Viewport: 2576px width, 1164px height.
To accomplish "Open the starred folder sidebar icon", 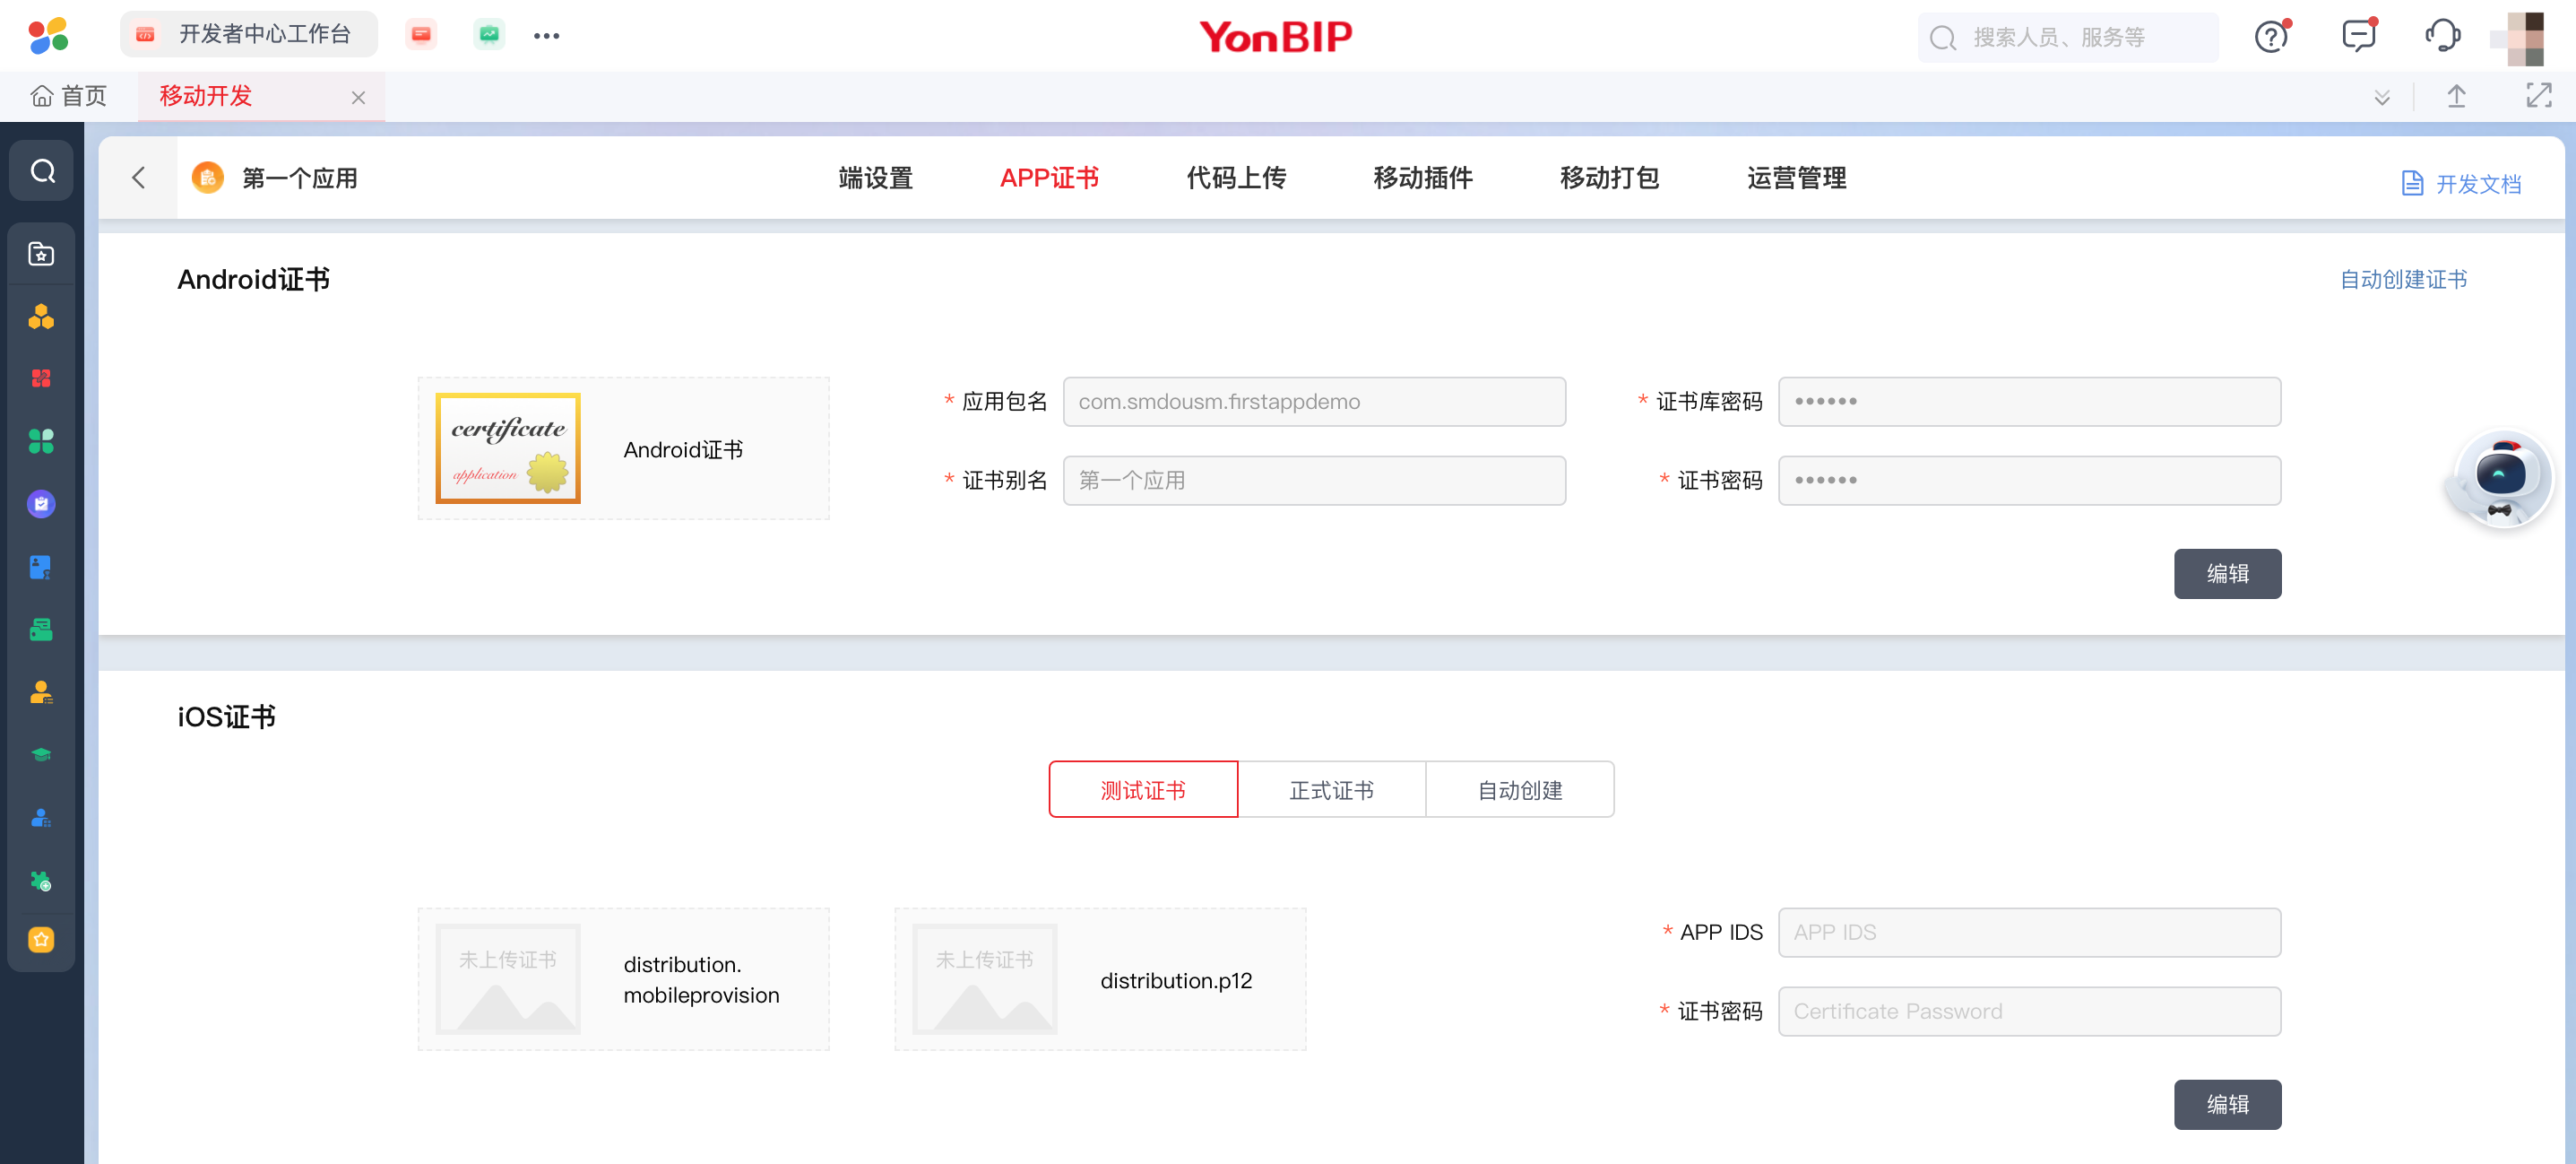I will 42,254.
